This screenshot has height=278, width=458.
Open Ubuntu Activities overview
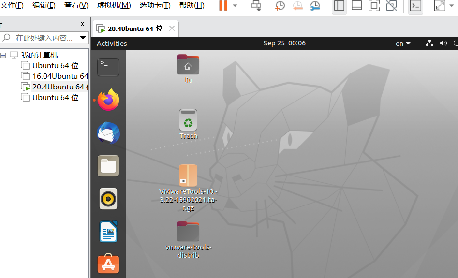pyautogui.click(x=112, y=44)
